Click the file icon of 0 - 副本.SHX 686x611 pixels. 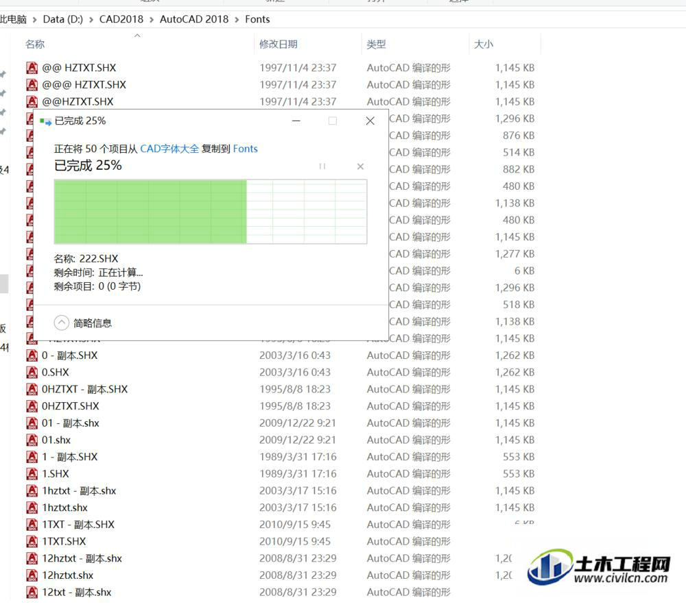point(32,356)
